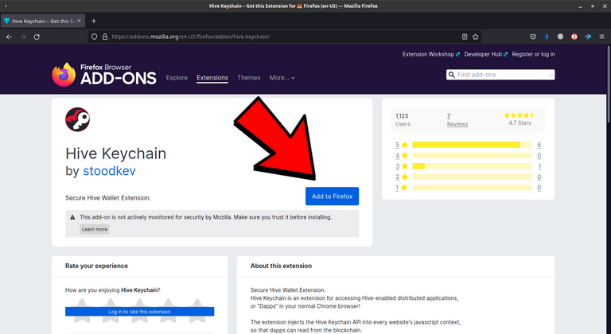This screenshot has width=611, height=334.
Task: Expand the More... dropdown menu
Action: coord(282,78)
